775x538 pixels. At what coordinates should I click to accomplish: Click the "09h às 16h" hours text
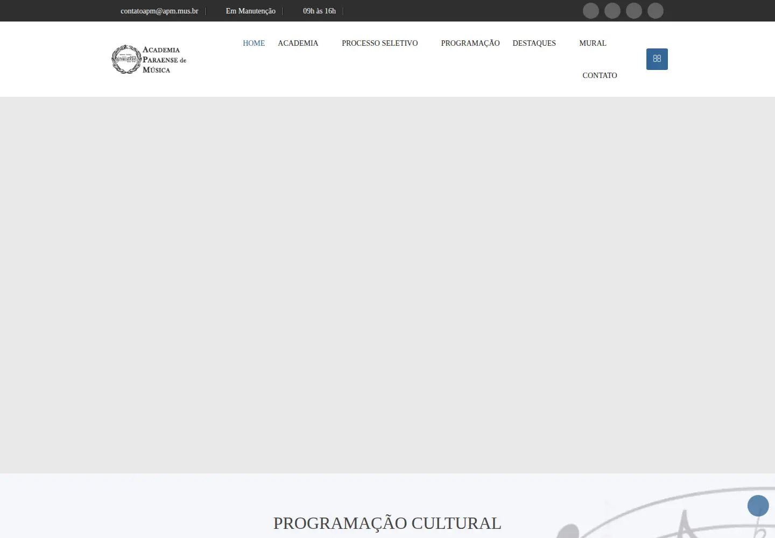click(x=319, y=11)
